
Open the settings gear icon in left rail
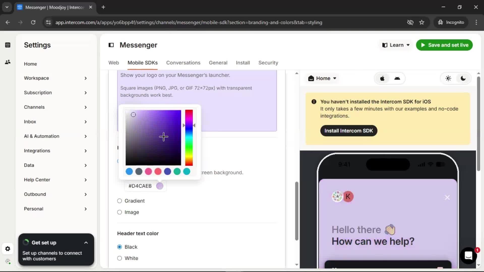(x=8, y=249)
